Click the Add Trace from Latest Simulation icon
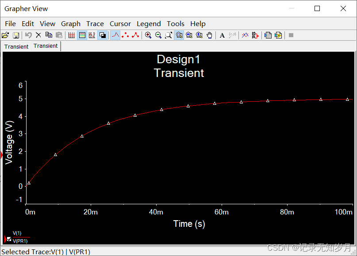Viewport: 357px width, 256px height. [255, 35]
